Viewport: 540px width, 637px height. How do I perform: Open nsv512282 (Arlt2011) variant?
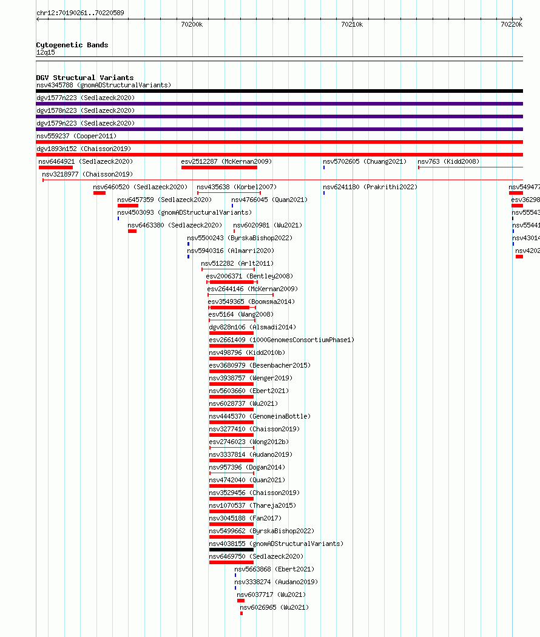[237, 264]
